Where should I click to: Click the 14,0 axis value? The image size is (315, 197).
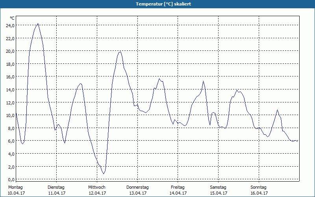[10, 90]
